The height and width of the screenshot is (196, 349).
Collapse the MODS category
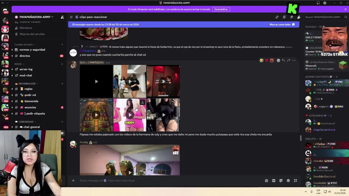[19, 64]
